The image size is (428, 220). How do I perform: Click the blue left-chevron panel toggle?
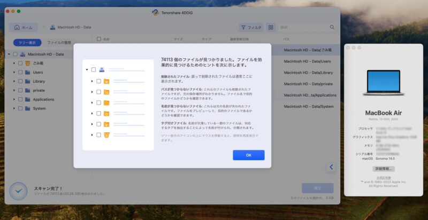pos(331,167)
